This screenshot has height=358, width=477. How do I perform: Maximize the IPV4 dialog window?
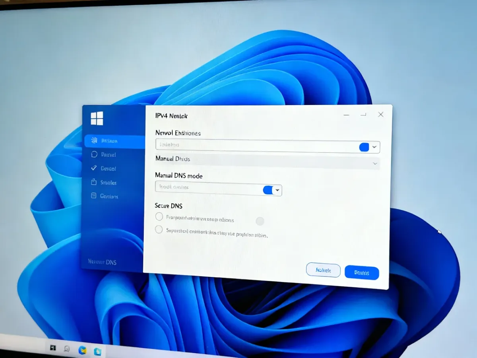[363, 115]
